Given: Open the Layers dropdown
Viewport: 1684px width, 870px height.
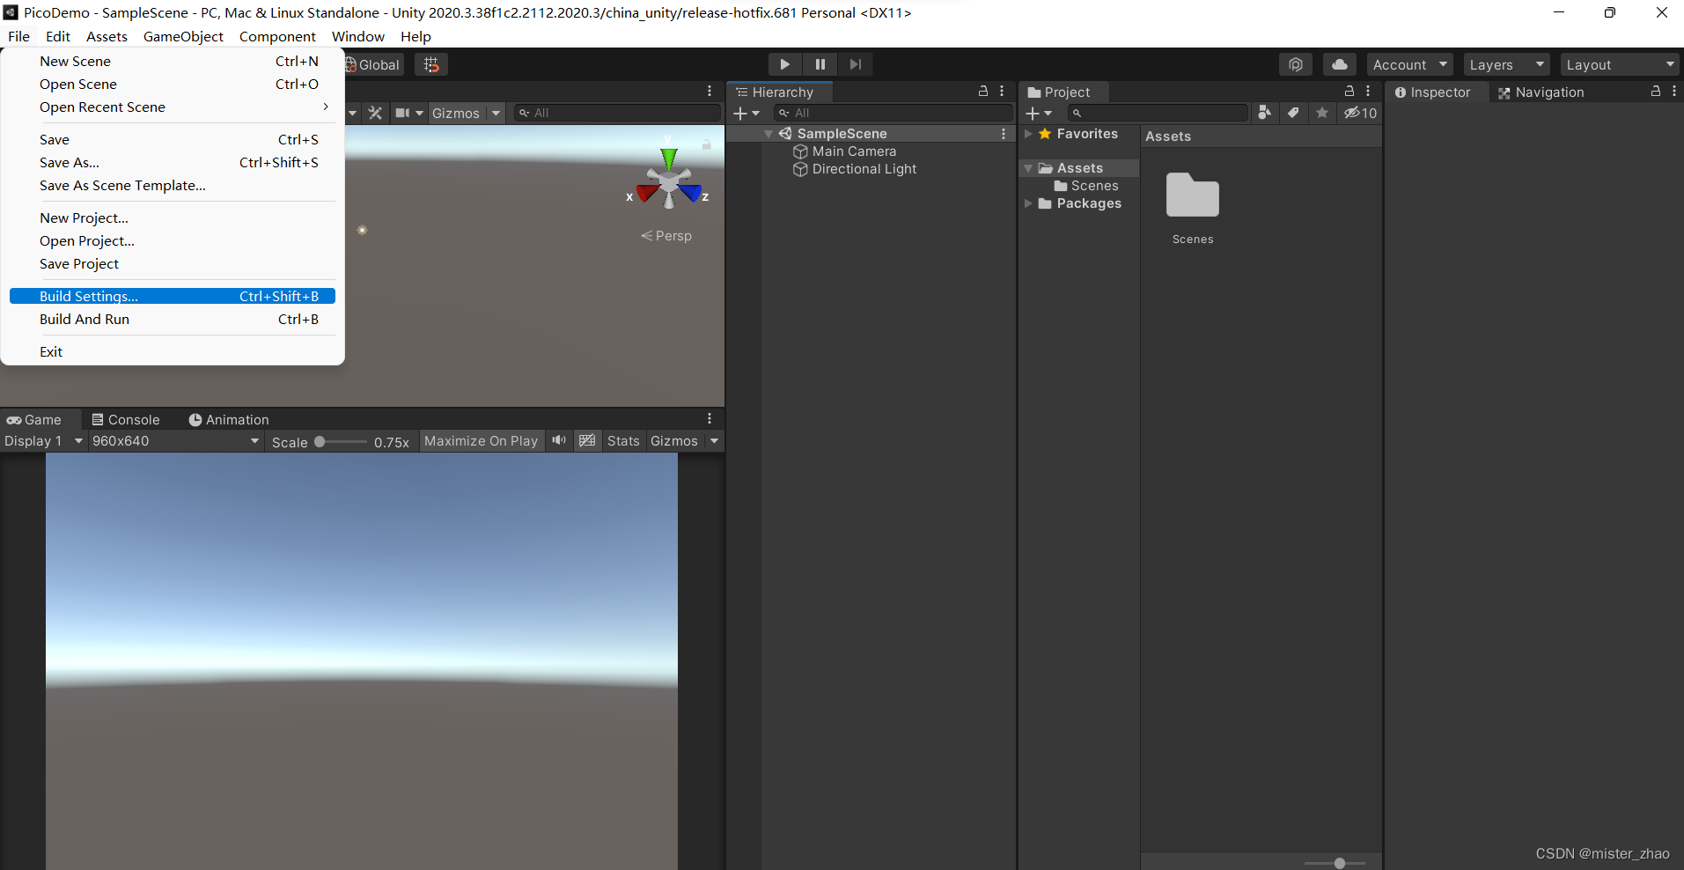Looking at the screenshot, I should point(1505,63).
